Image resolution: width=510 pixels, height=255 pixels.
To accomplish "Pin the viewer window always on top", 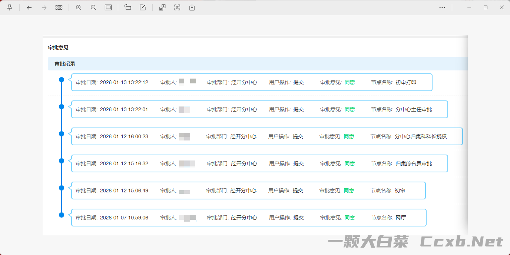I will [x=10, y=7].
